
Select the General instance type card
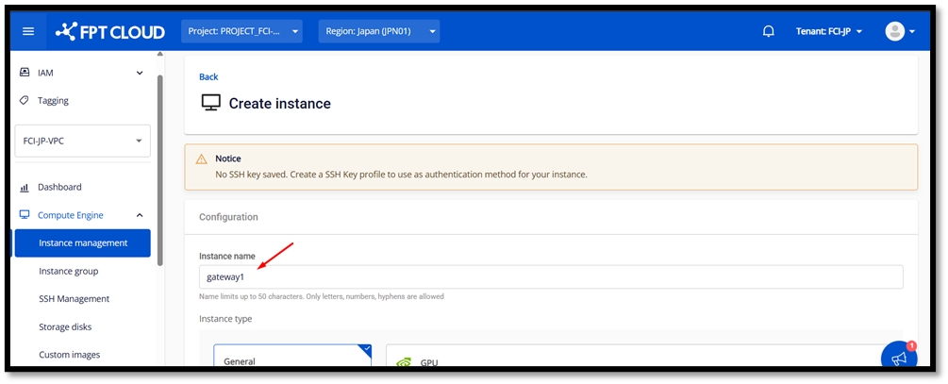(x=292, y=358)
